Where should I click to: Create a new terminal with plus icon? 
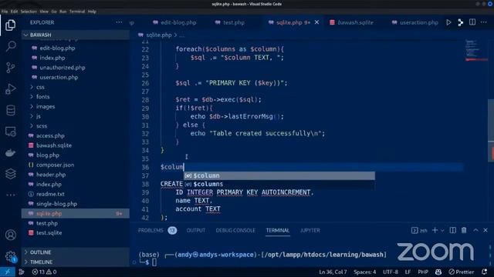[x=435, y=230]
